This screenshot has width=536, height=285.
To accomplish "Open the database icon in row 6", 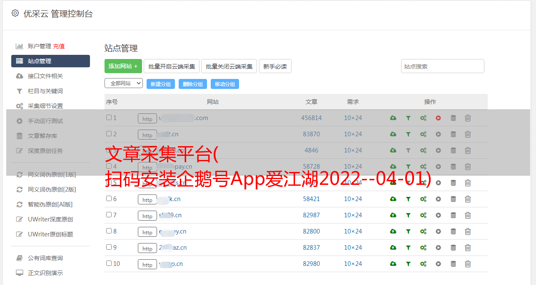I will (x=453, y=199).
